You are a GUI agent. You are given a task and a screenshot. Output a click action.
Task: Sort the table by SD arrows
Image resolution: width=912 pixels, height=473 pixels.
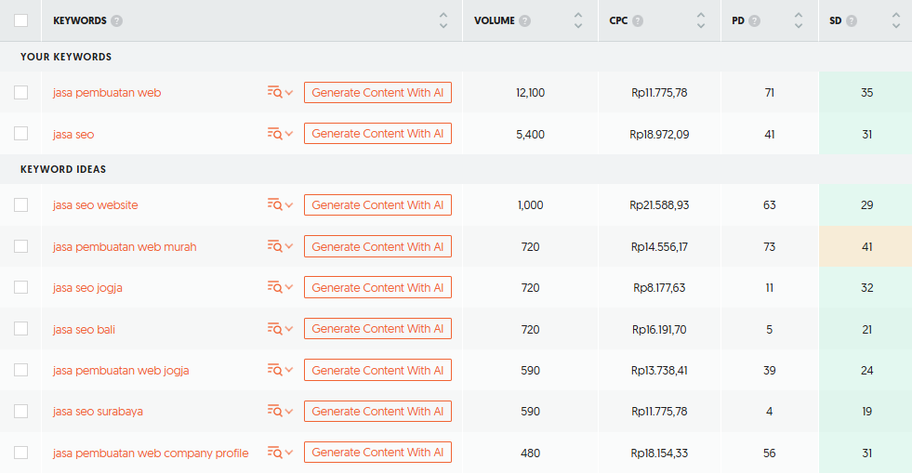click(x=896, y=20)
